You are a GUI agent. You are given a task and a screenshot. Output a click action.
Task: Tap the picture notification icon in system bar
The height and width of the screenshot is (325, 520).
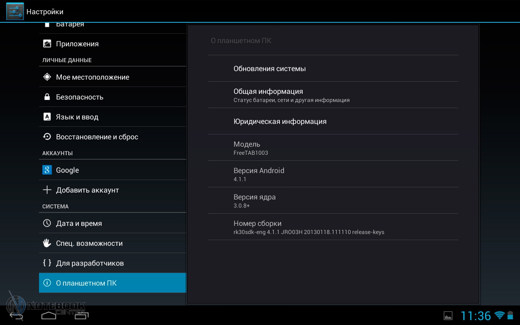tap(448, 316)
